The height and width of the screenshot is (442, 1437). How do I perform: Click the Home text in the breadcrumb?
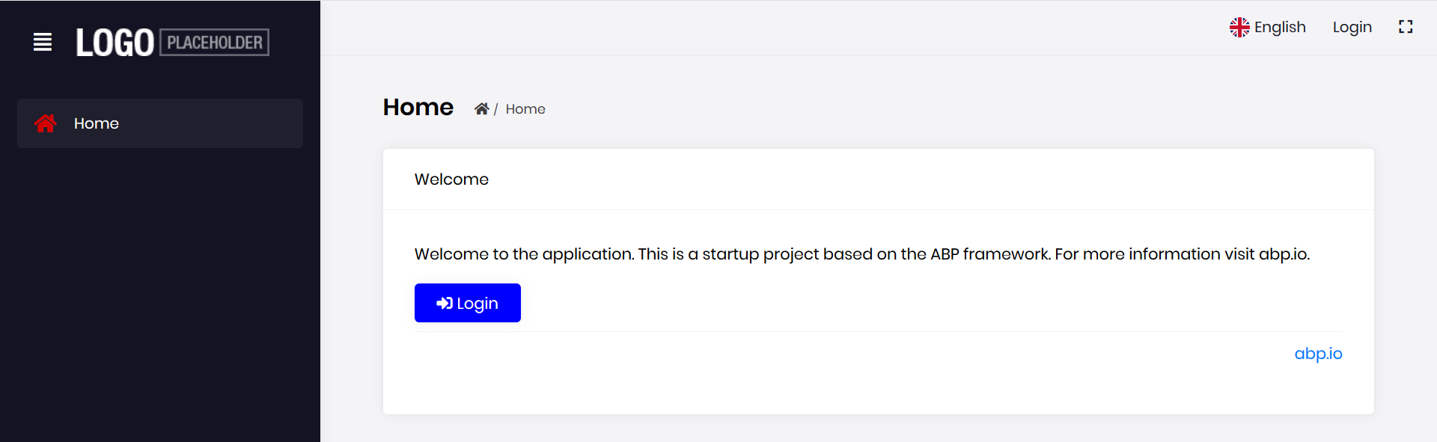525,109
